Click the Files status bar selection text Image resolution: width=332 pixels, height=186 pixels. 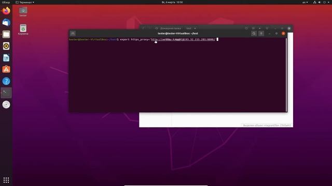point(267,125)
